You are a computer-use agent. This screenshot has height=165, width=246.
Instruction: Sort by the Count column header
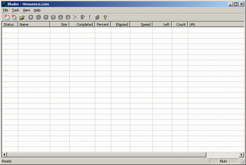click(180, 25)
